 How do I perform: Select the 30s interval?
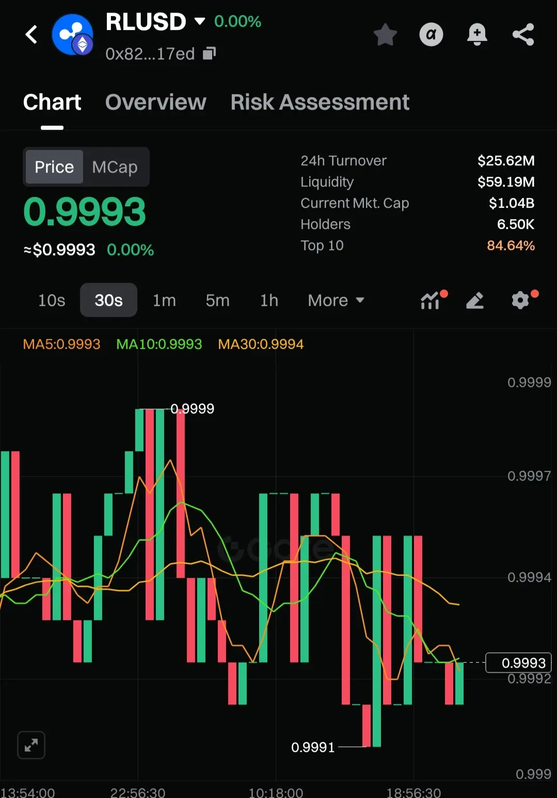pyautogui.click(x=108, y=300)
